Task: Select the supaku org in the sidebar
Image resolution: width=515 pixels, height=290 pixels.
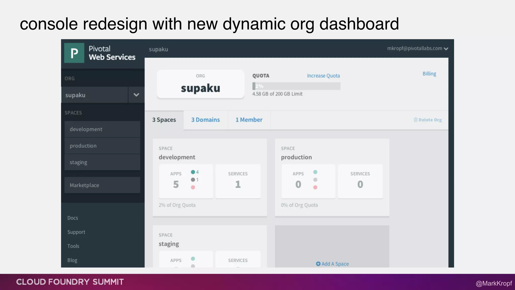Action: click(x=95, y=95)
